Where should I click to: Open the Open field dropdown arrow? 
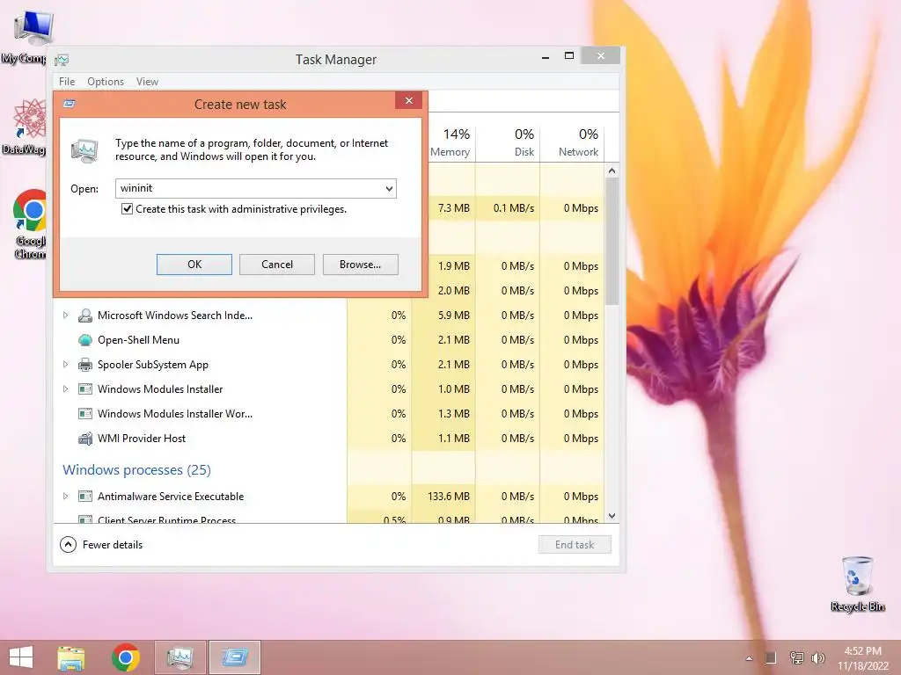389,188
